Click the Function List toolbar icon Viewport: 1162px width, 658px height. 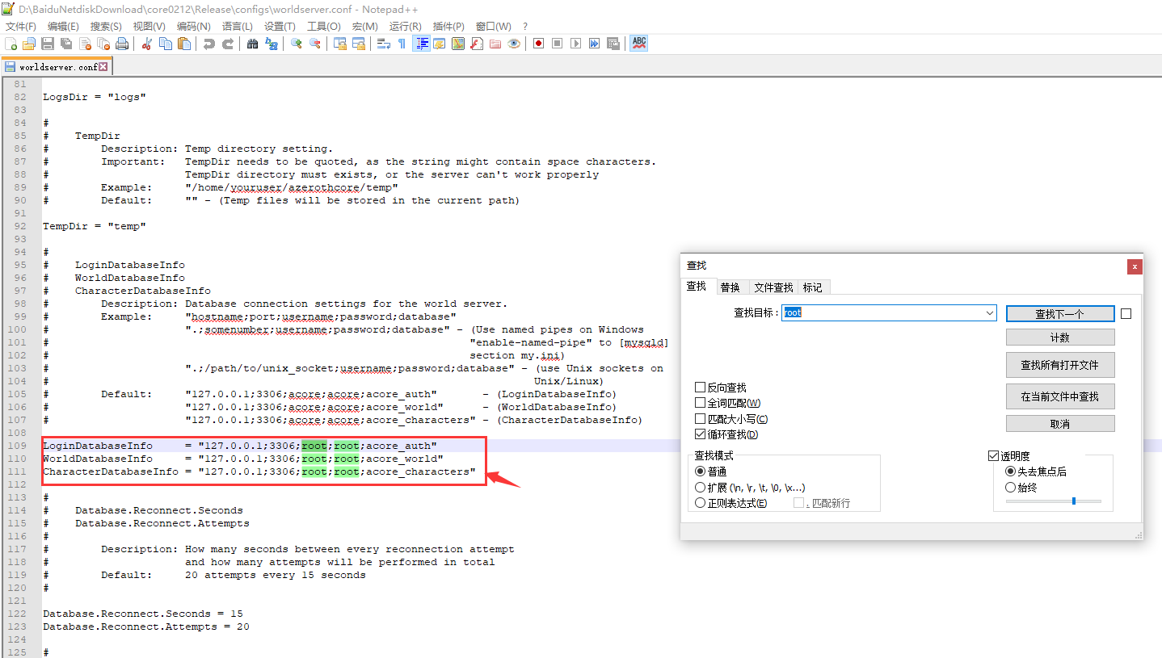[476, 44]
